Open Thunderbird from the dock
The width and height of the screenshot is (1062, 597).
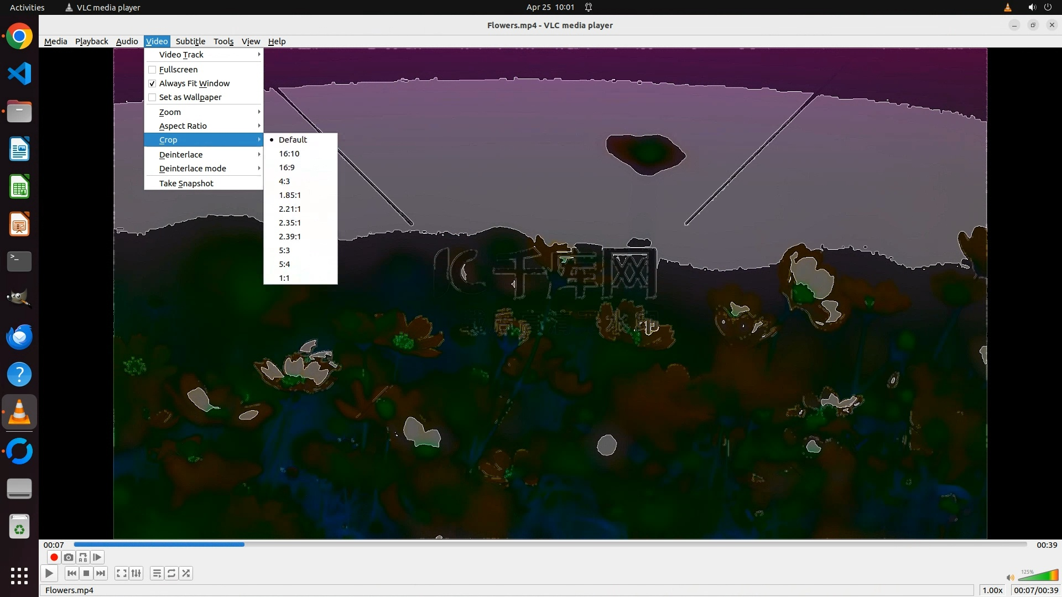[x=19, y=337]
